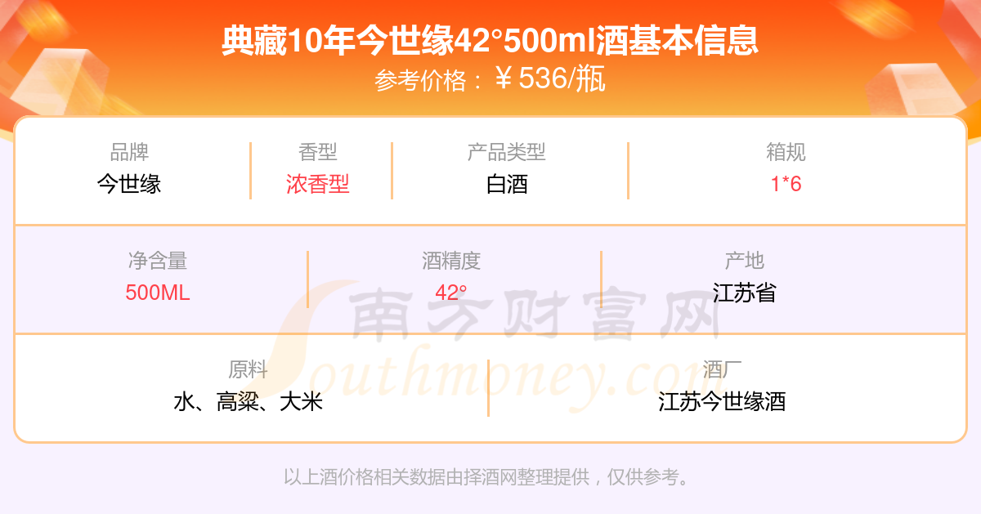Select the red 500ML net content value
This screenshot has width=981, height=514.
[158, 293]
